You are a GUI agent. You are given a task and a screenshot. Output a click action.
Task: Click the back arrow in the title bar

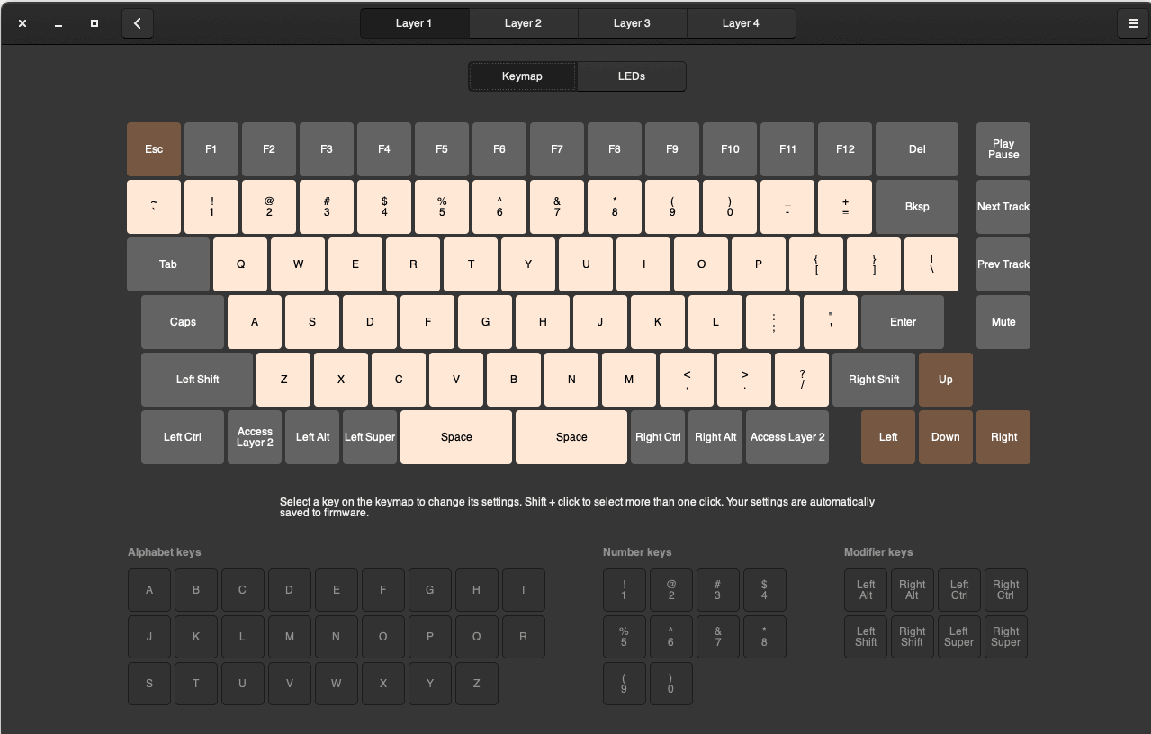click(x=137, y=23)
